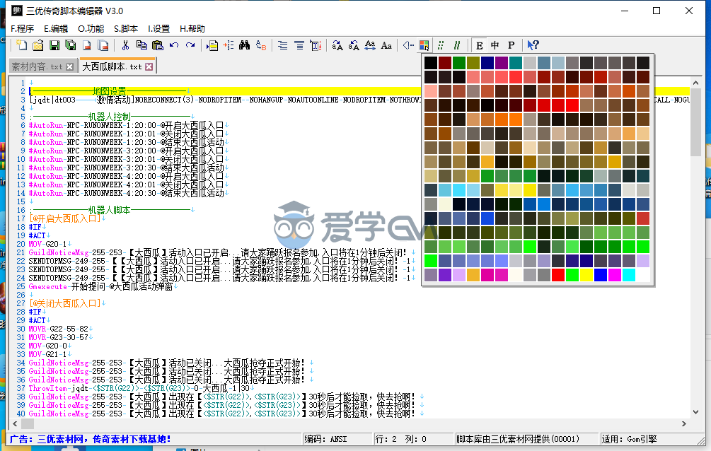Expand the O.功能 menu
The width and height of the screenshot is (711, 451).
(x=91, y=29)
